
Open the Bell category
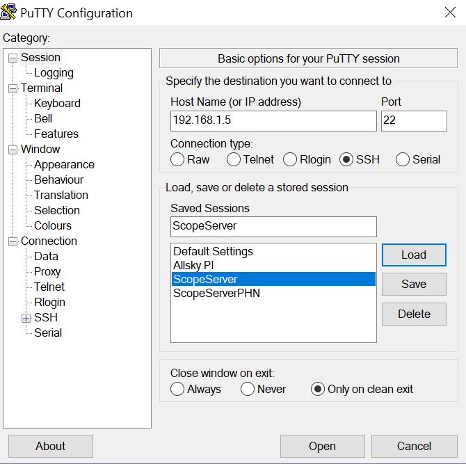[x=43, y=118]
